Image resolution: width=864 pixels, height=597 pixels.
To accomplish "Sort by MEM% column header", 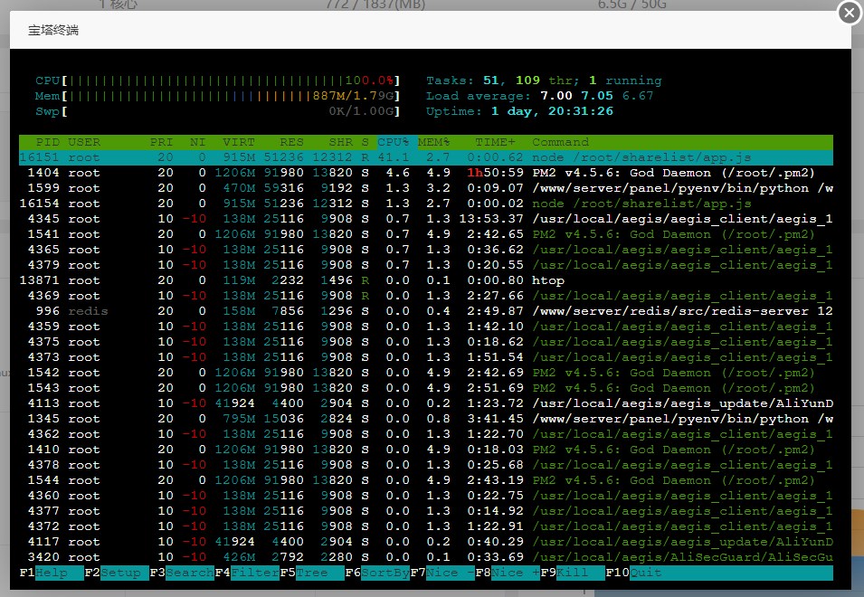I will click(433, 142).
